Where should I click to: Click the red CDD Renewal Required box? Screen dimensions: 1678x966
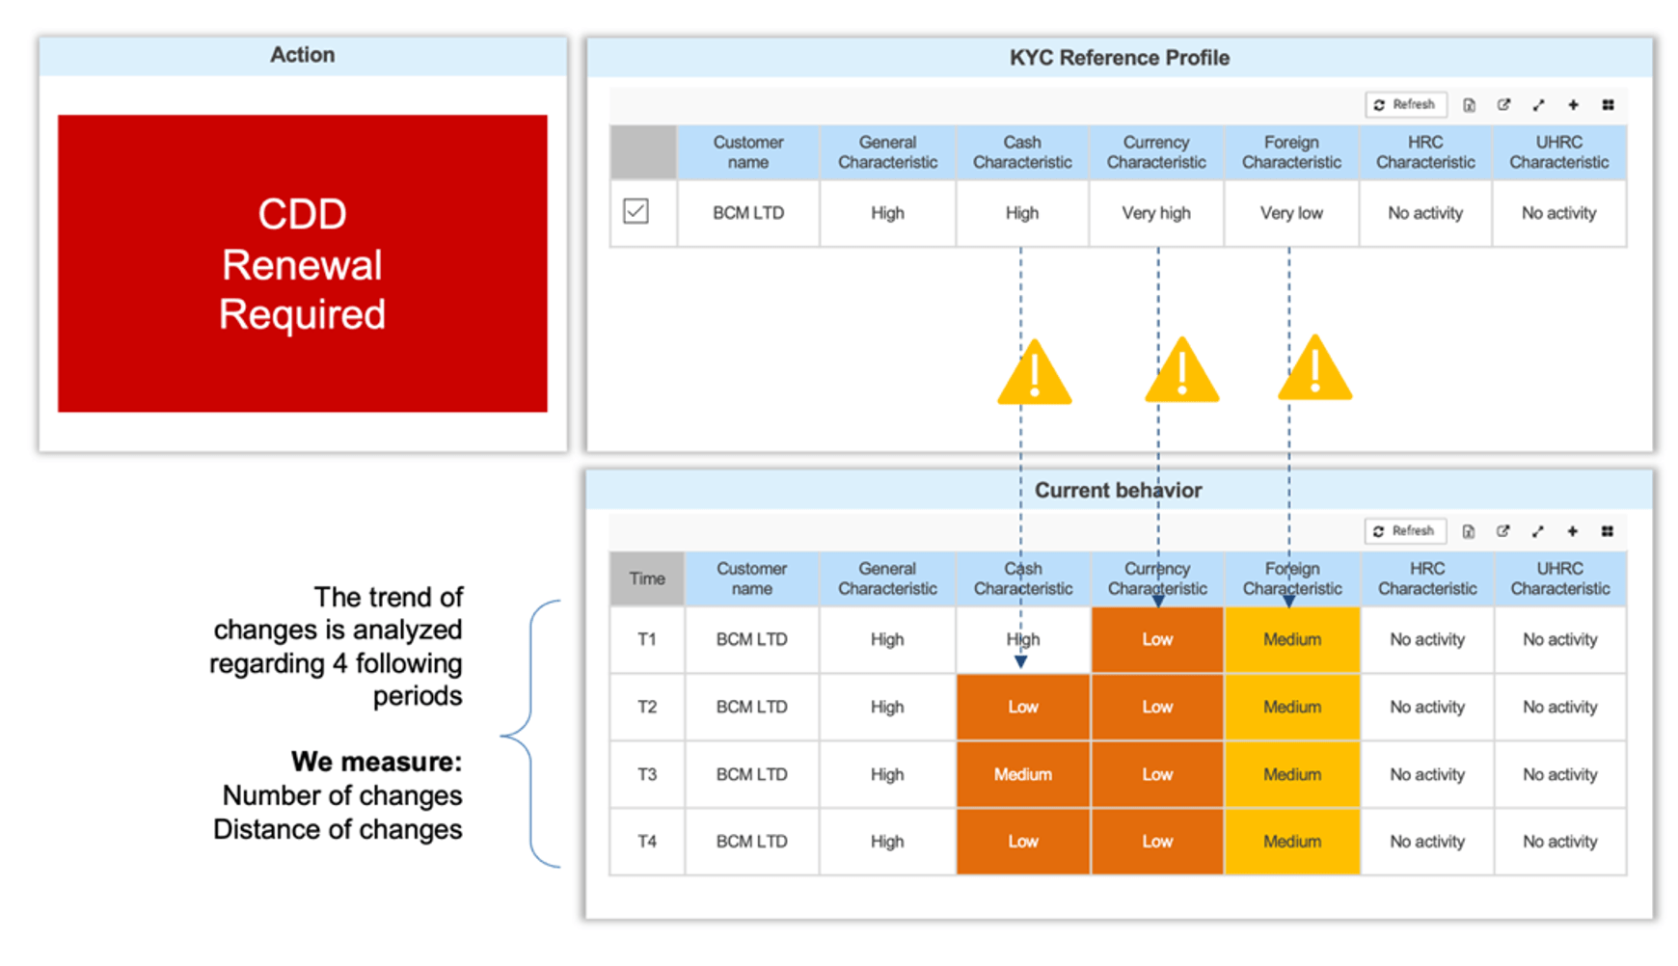click(302, 263)
